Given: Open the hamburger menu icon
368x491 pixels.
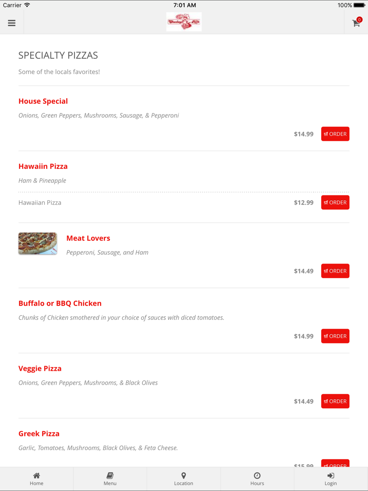Looking at the screenshot, I should (12, 23).
